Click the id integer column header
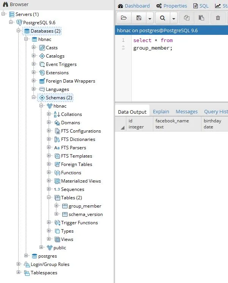Image resolution: width=228 pixels, height=283 pixels. [x=139, y=124]
